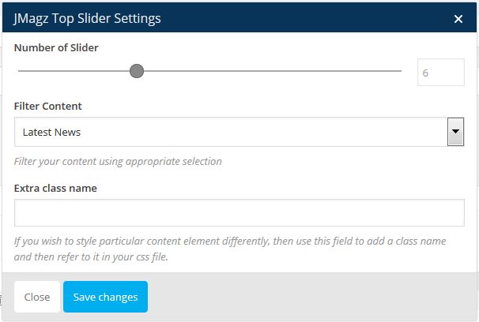Click slider track right of the handle
Viewport: 479px width, 322px height.
(269, 72)
